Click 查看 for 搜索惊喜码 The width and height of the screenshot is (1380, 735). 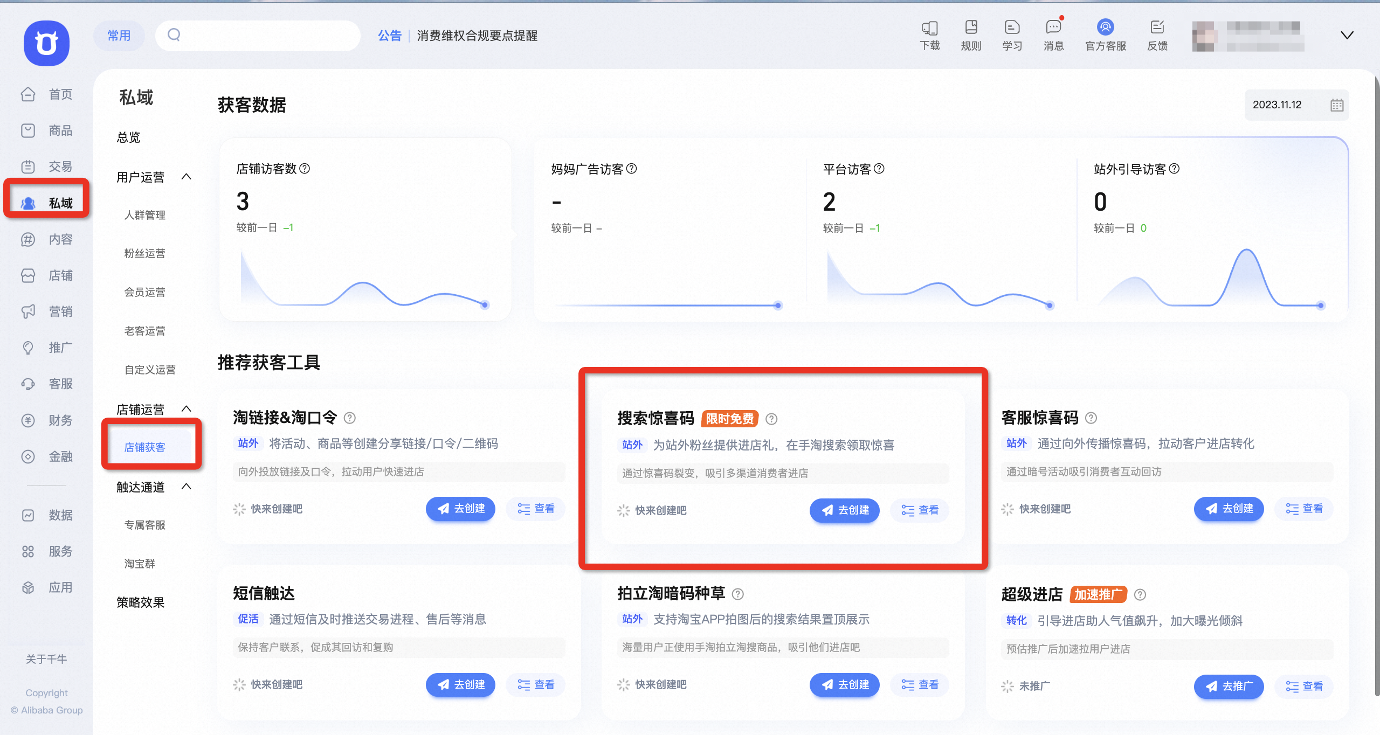(x=920, y=510)
